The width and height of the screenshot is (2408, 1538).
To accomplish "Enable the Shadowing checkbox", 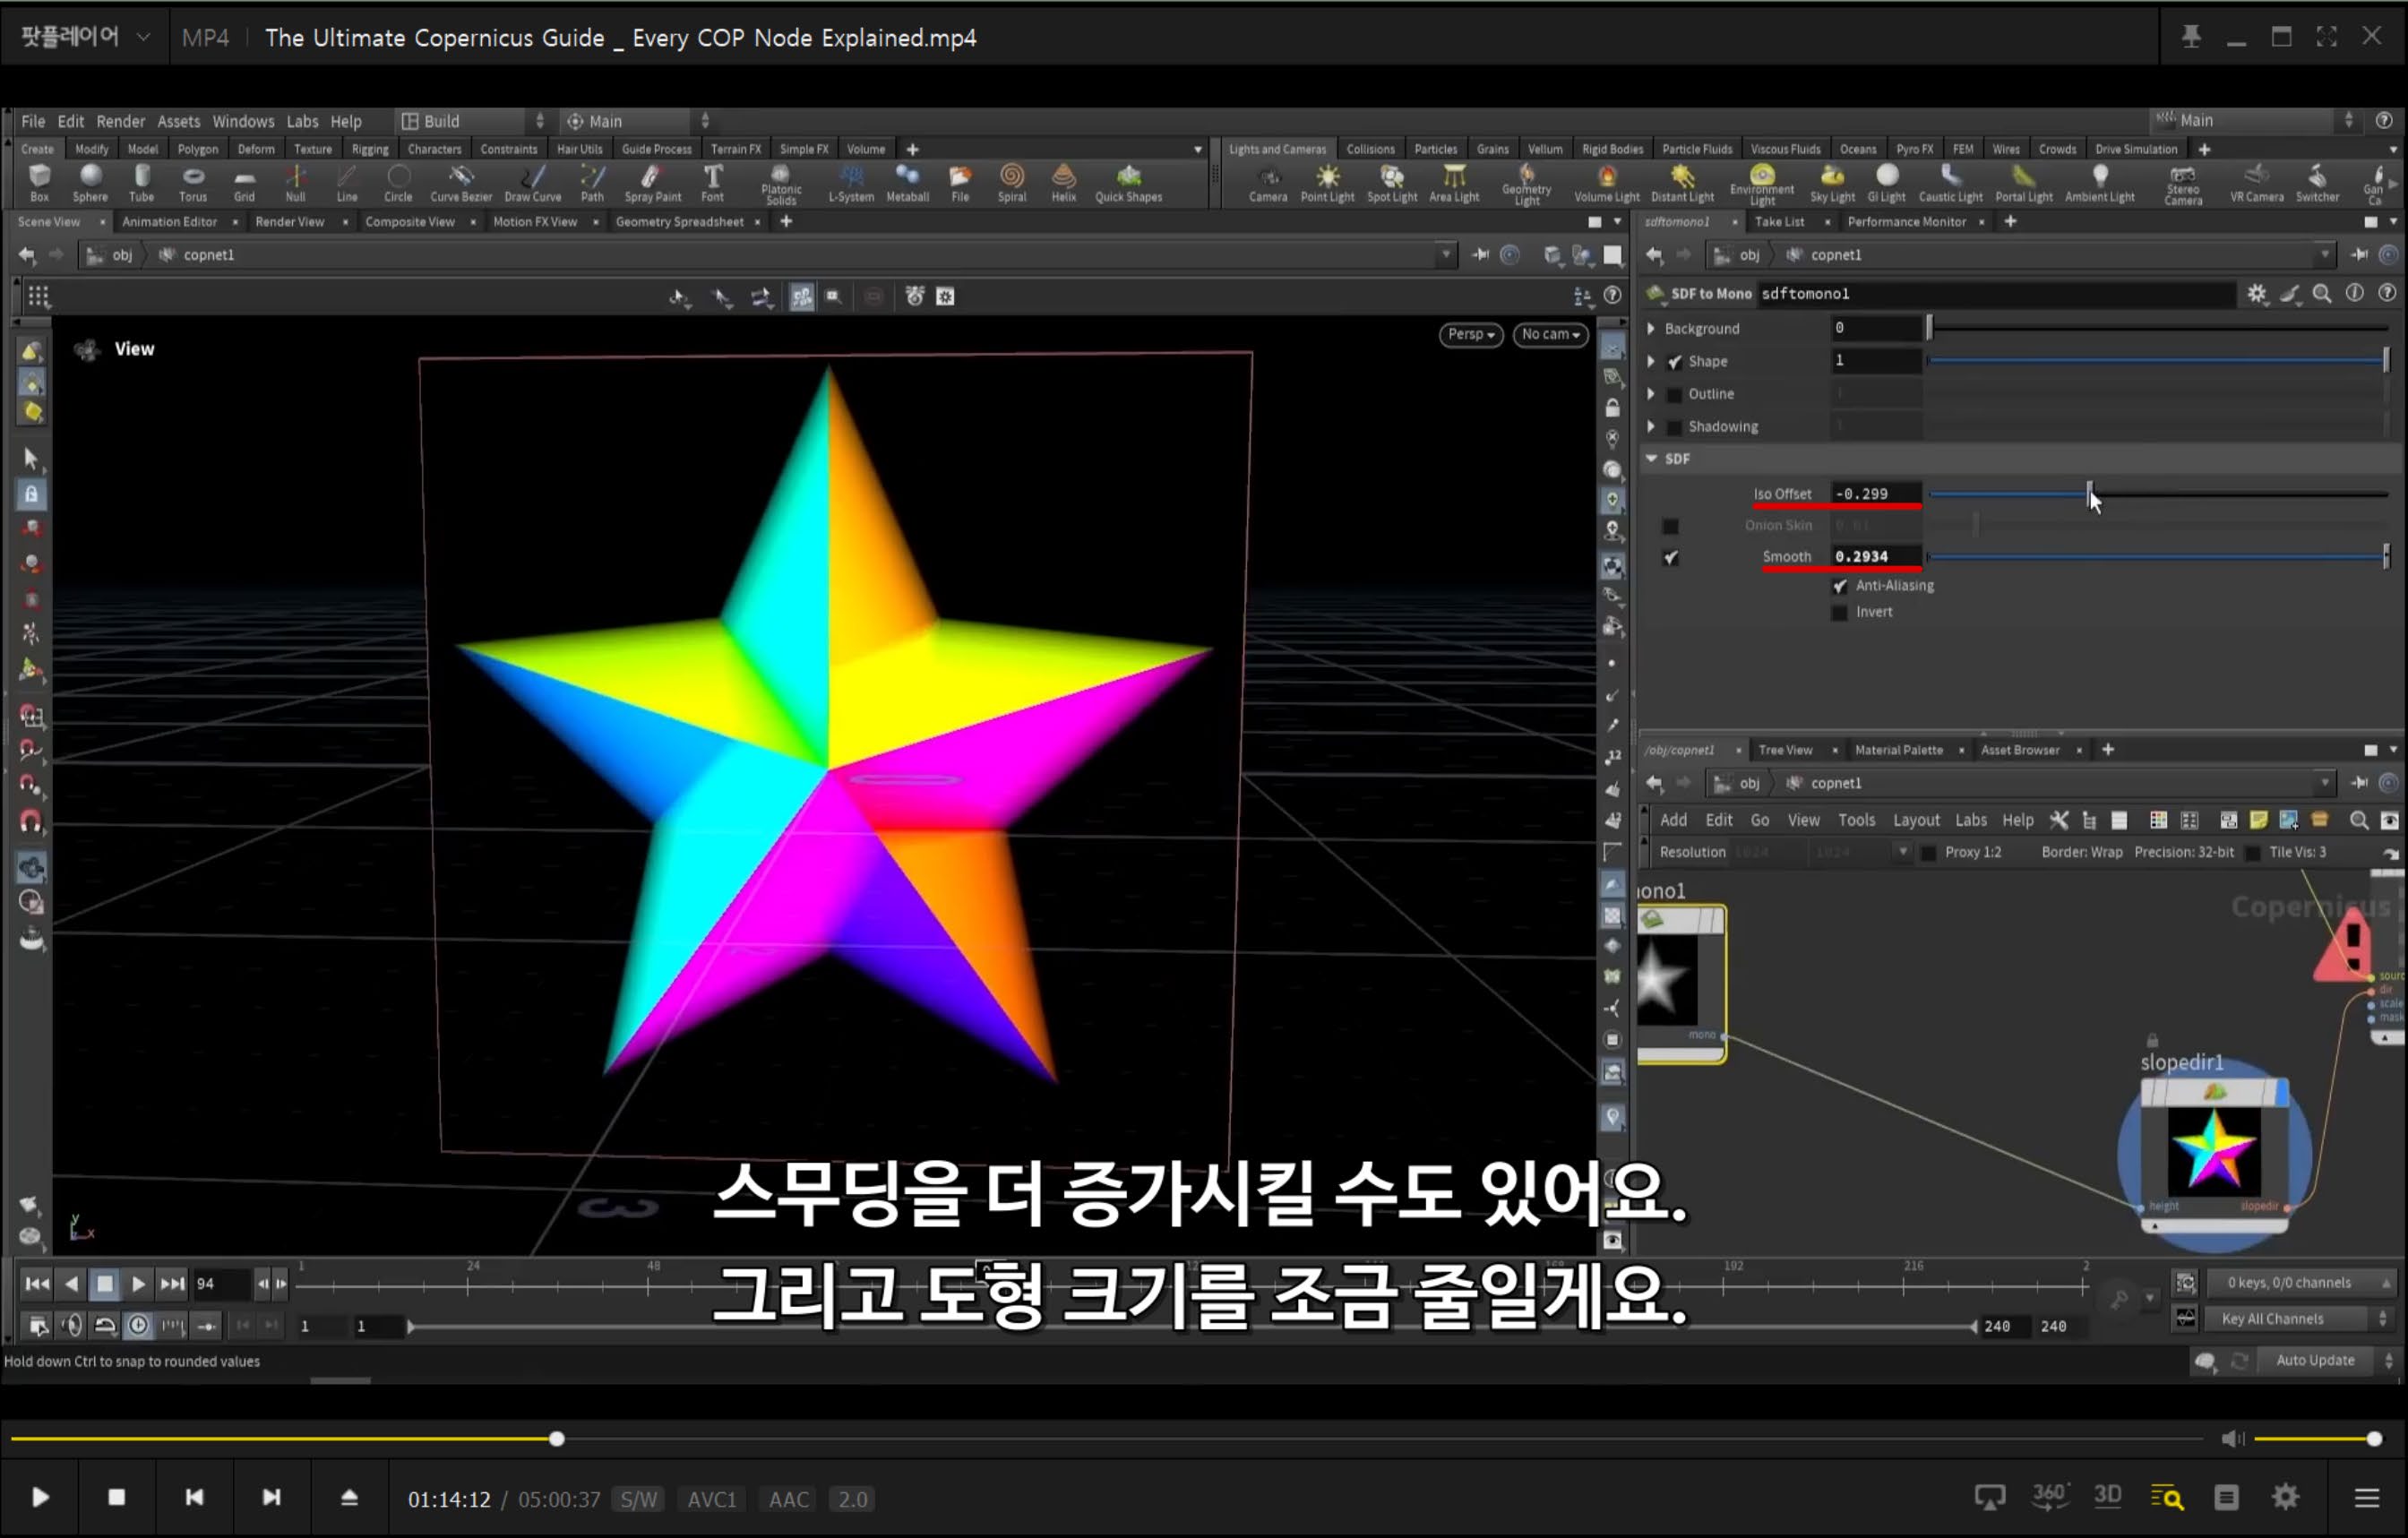I will 1675,428.
